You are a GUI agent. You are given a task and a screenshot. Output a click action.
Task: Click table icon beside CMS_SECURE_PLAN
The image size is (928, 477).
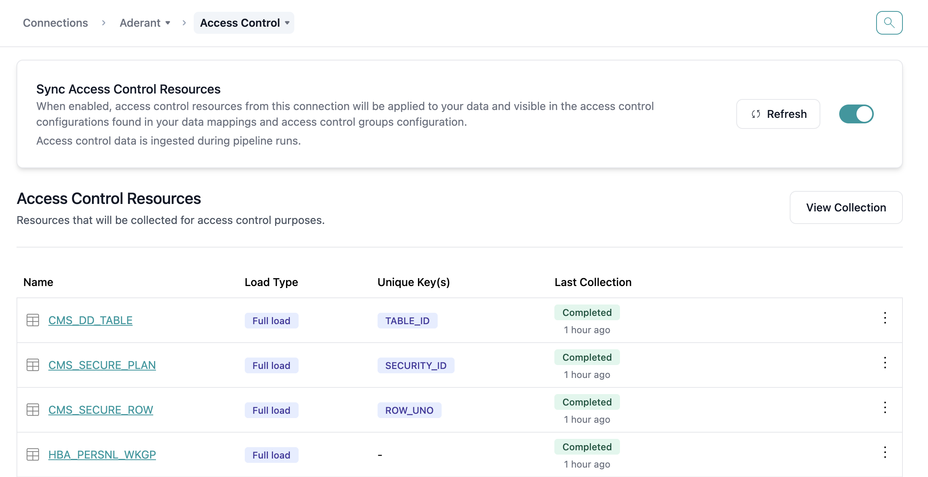click(x=33, y=365)
